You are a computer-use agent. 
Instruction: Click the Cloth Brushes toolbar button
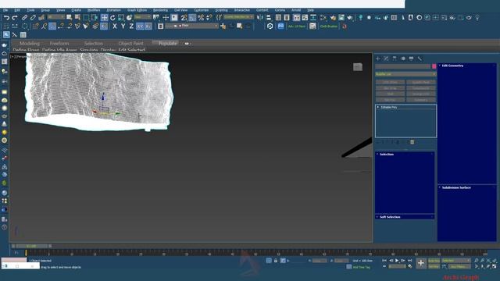coord(328,27)
